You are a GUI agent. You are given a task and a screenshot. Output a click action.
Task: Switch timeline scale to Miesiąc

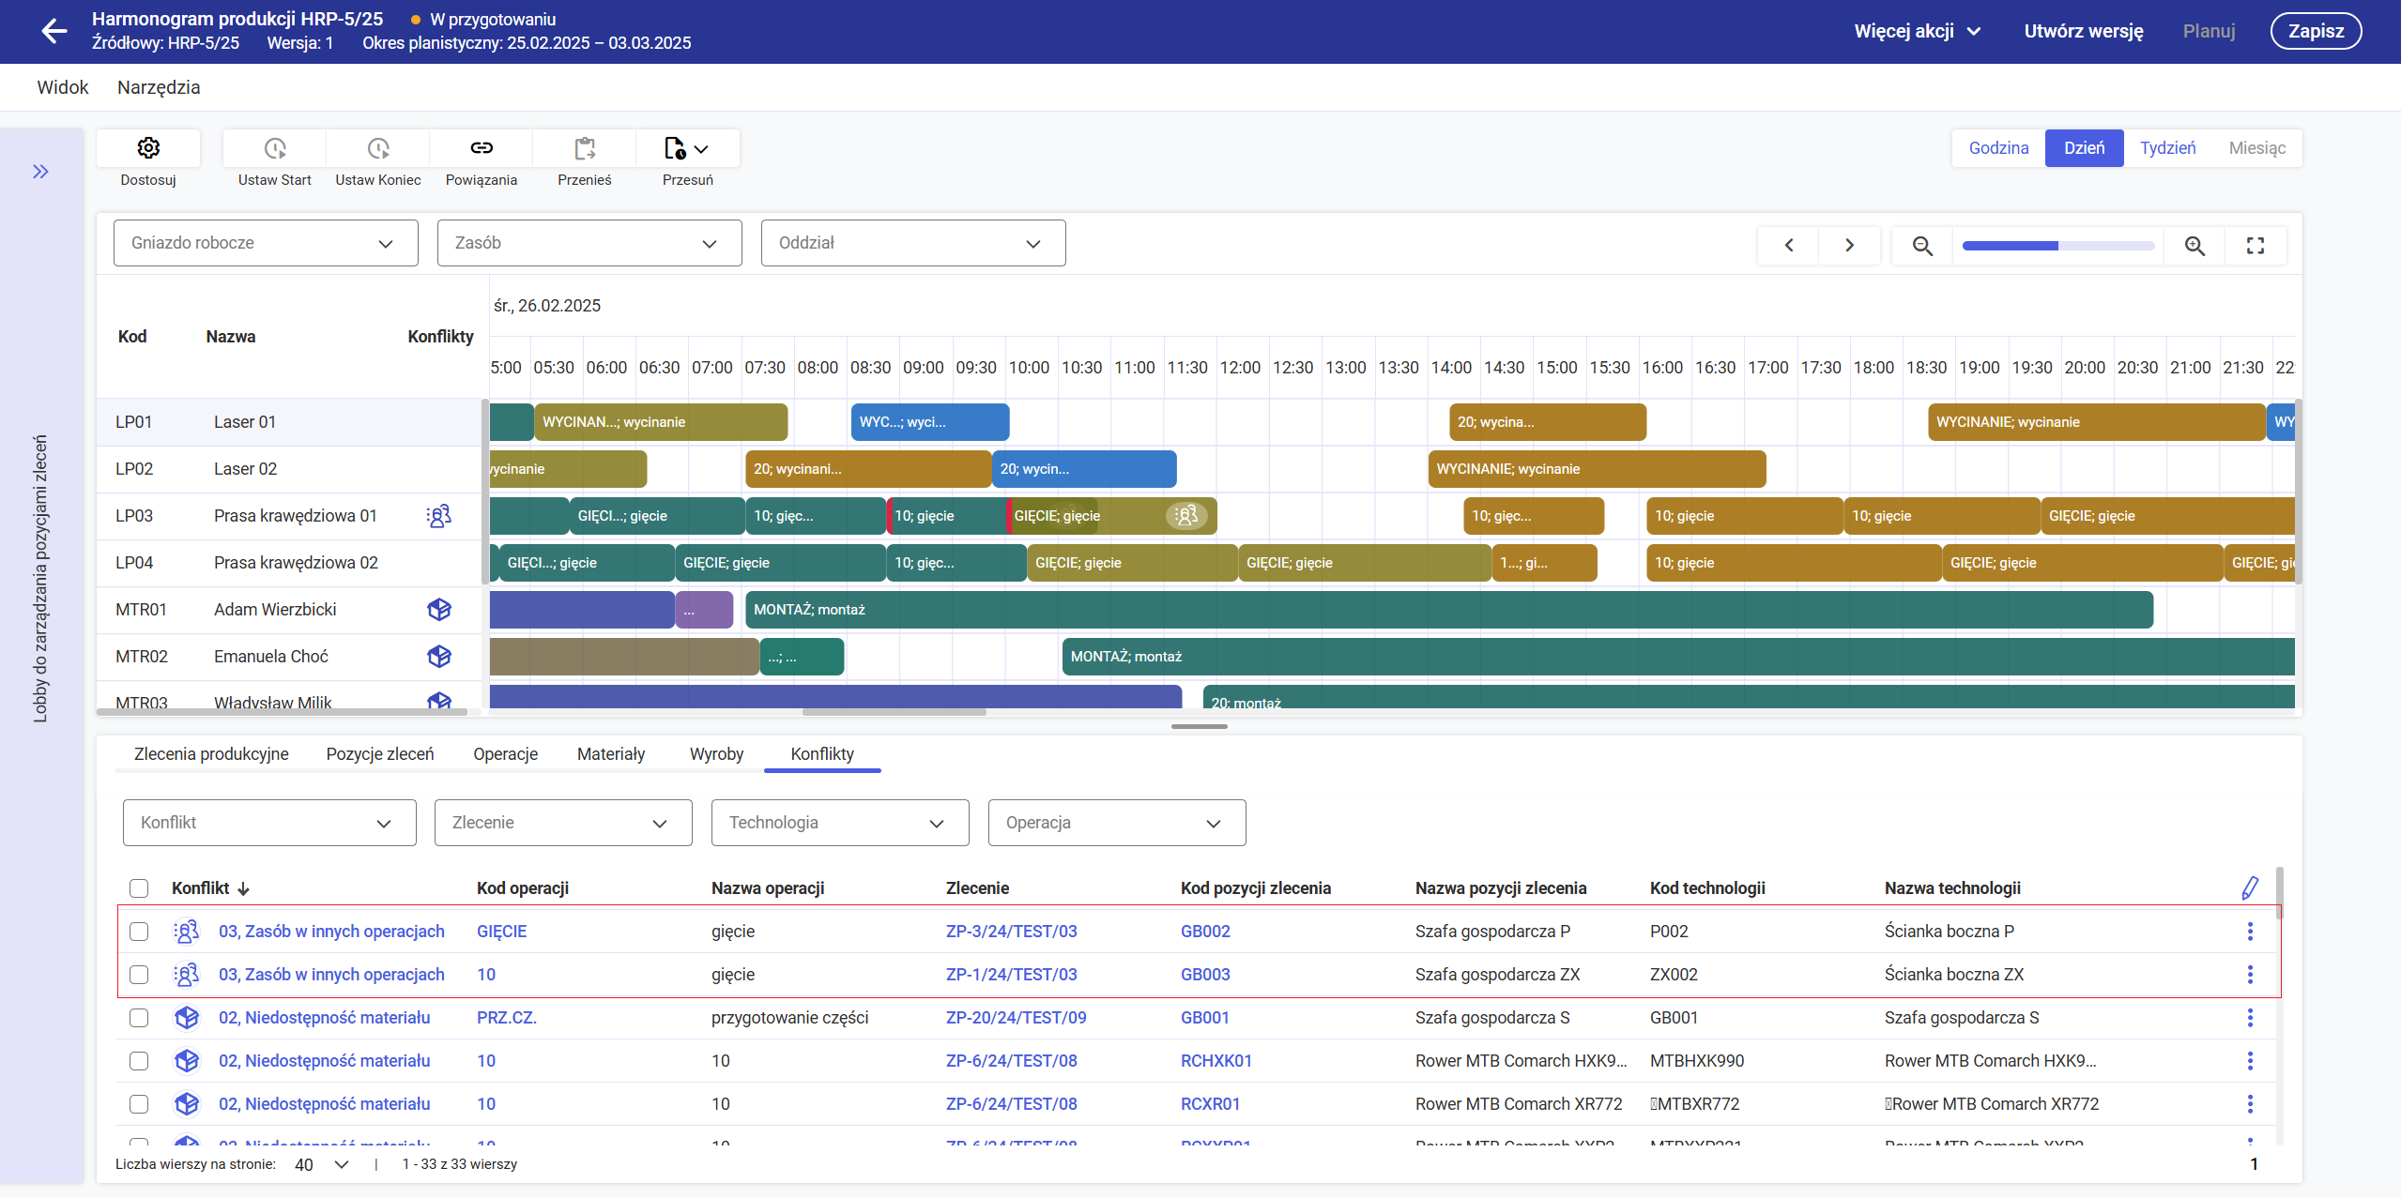[2257, 148]
